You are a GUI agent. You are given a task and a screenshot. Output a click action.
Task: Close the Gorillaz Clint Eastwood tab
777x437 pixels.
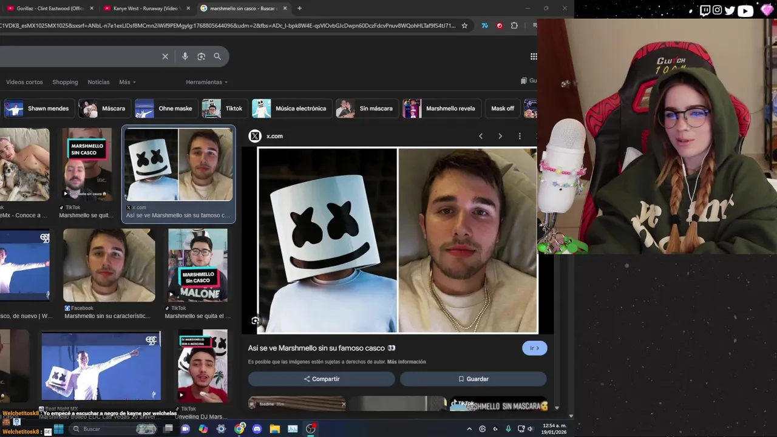tap(92, 8)
